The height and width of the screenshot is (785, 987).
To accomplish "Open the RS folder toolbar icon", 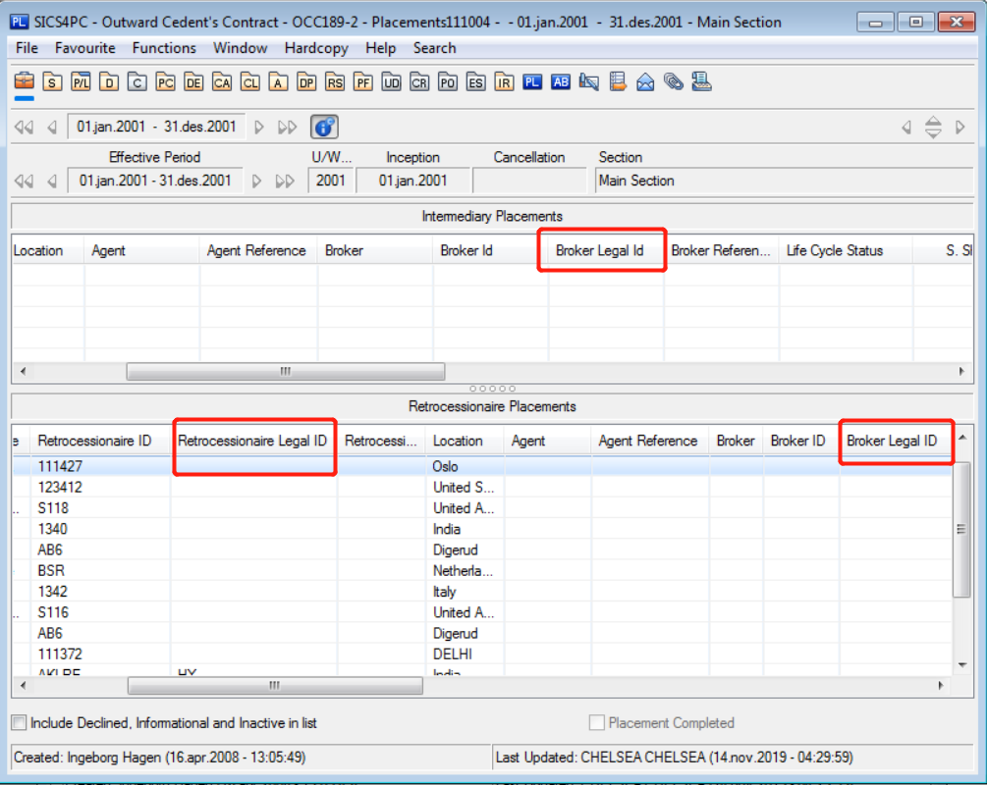I will 336,82.
